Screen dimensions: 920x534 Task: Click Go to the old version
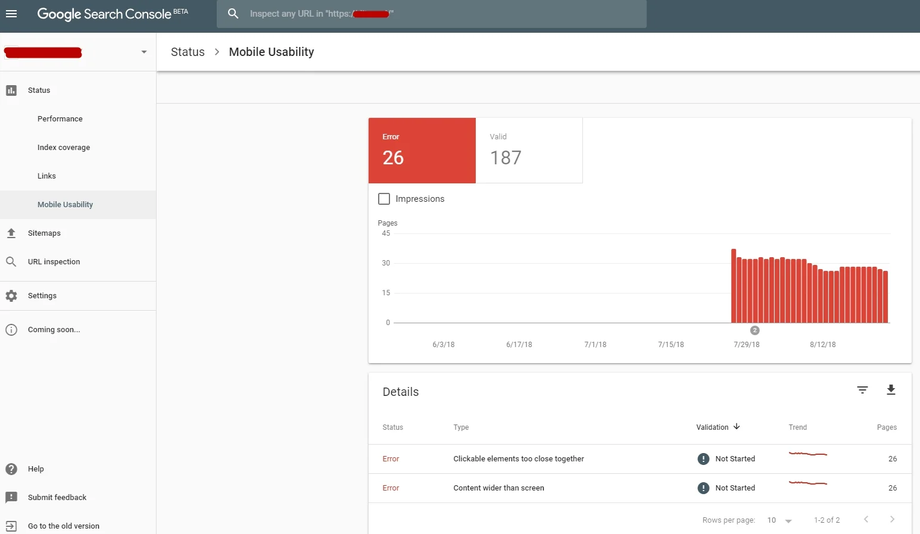click(x=64, y=526)
